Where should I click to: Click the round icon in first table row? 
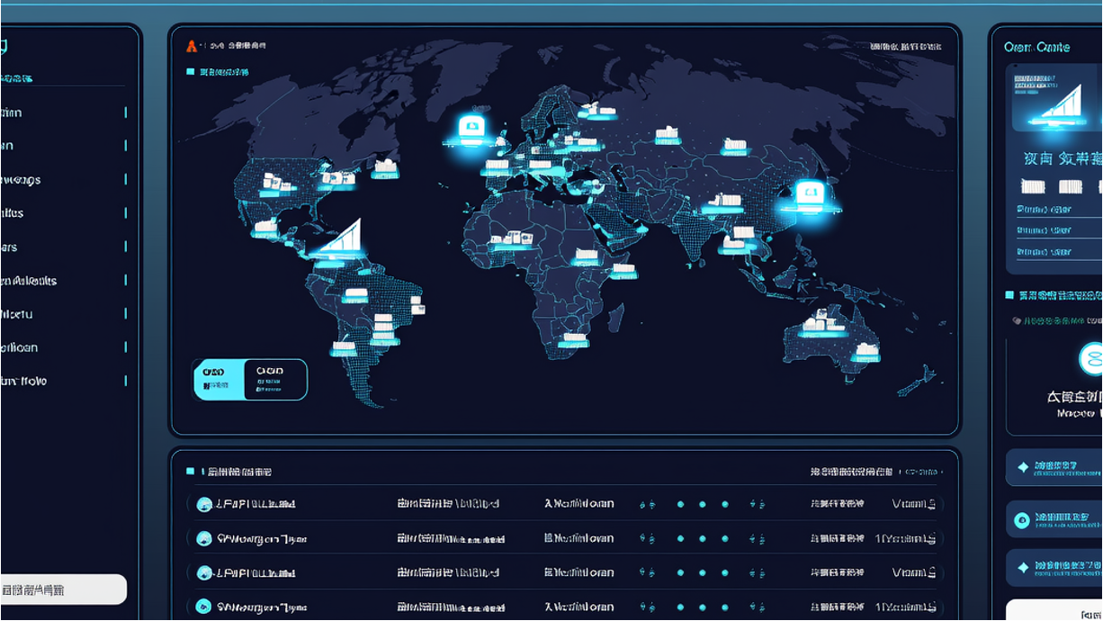tap(204, 504)
